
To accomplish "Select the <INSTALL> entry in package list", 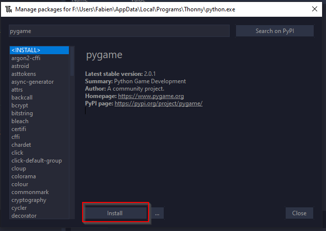I will click(39, 50).
